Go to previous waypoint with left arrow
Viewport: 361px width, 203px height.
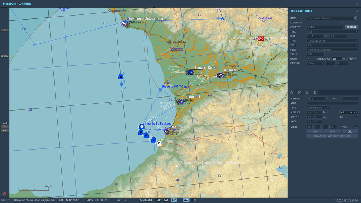point(309,99)
